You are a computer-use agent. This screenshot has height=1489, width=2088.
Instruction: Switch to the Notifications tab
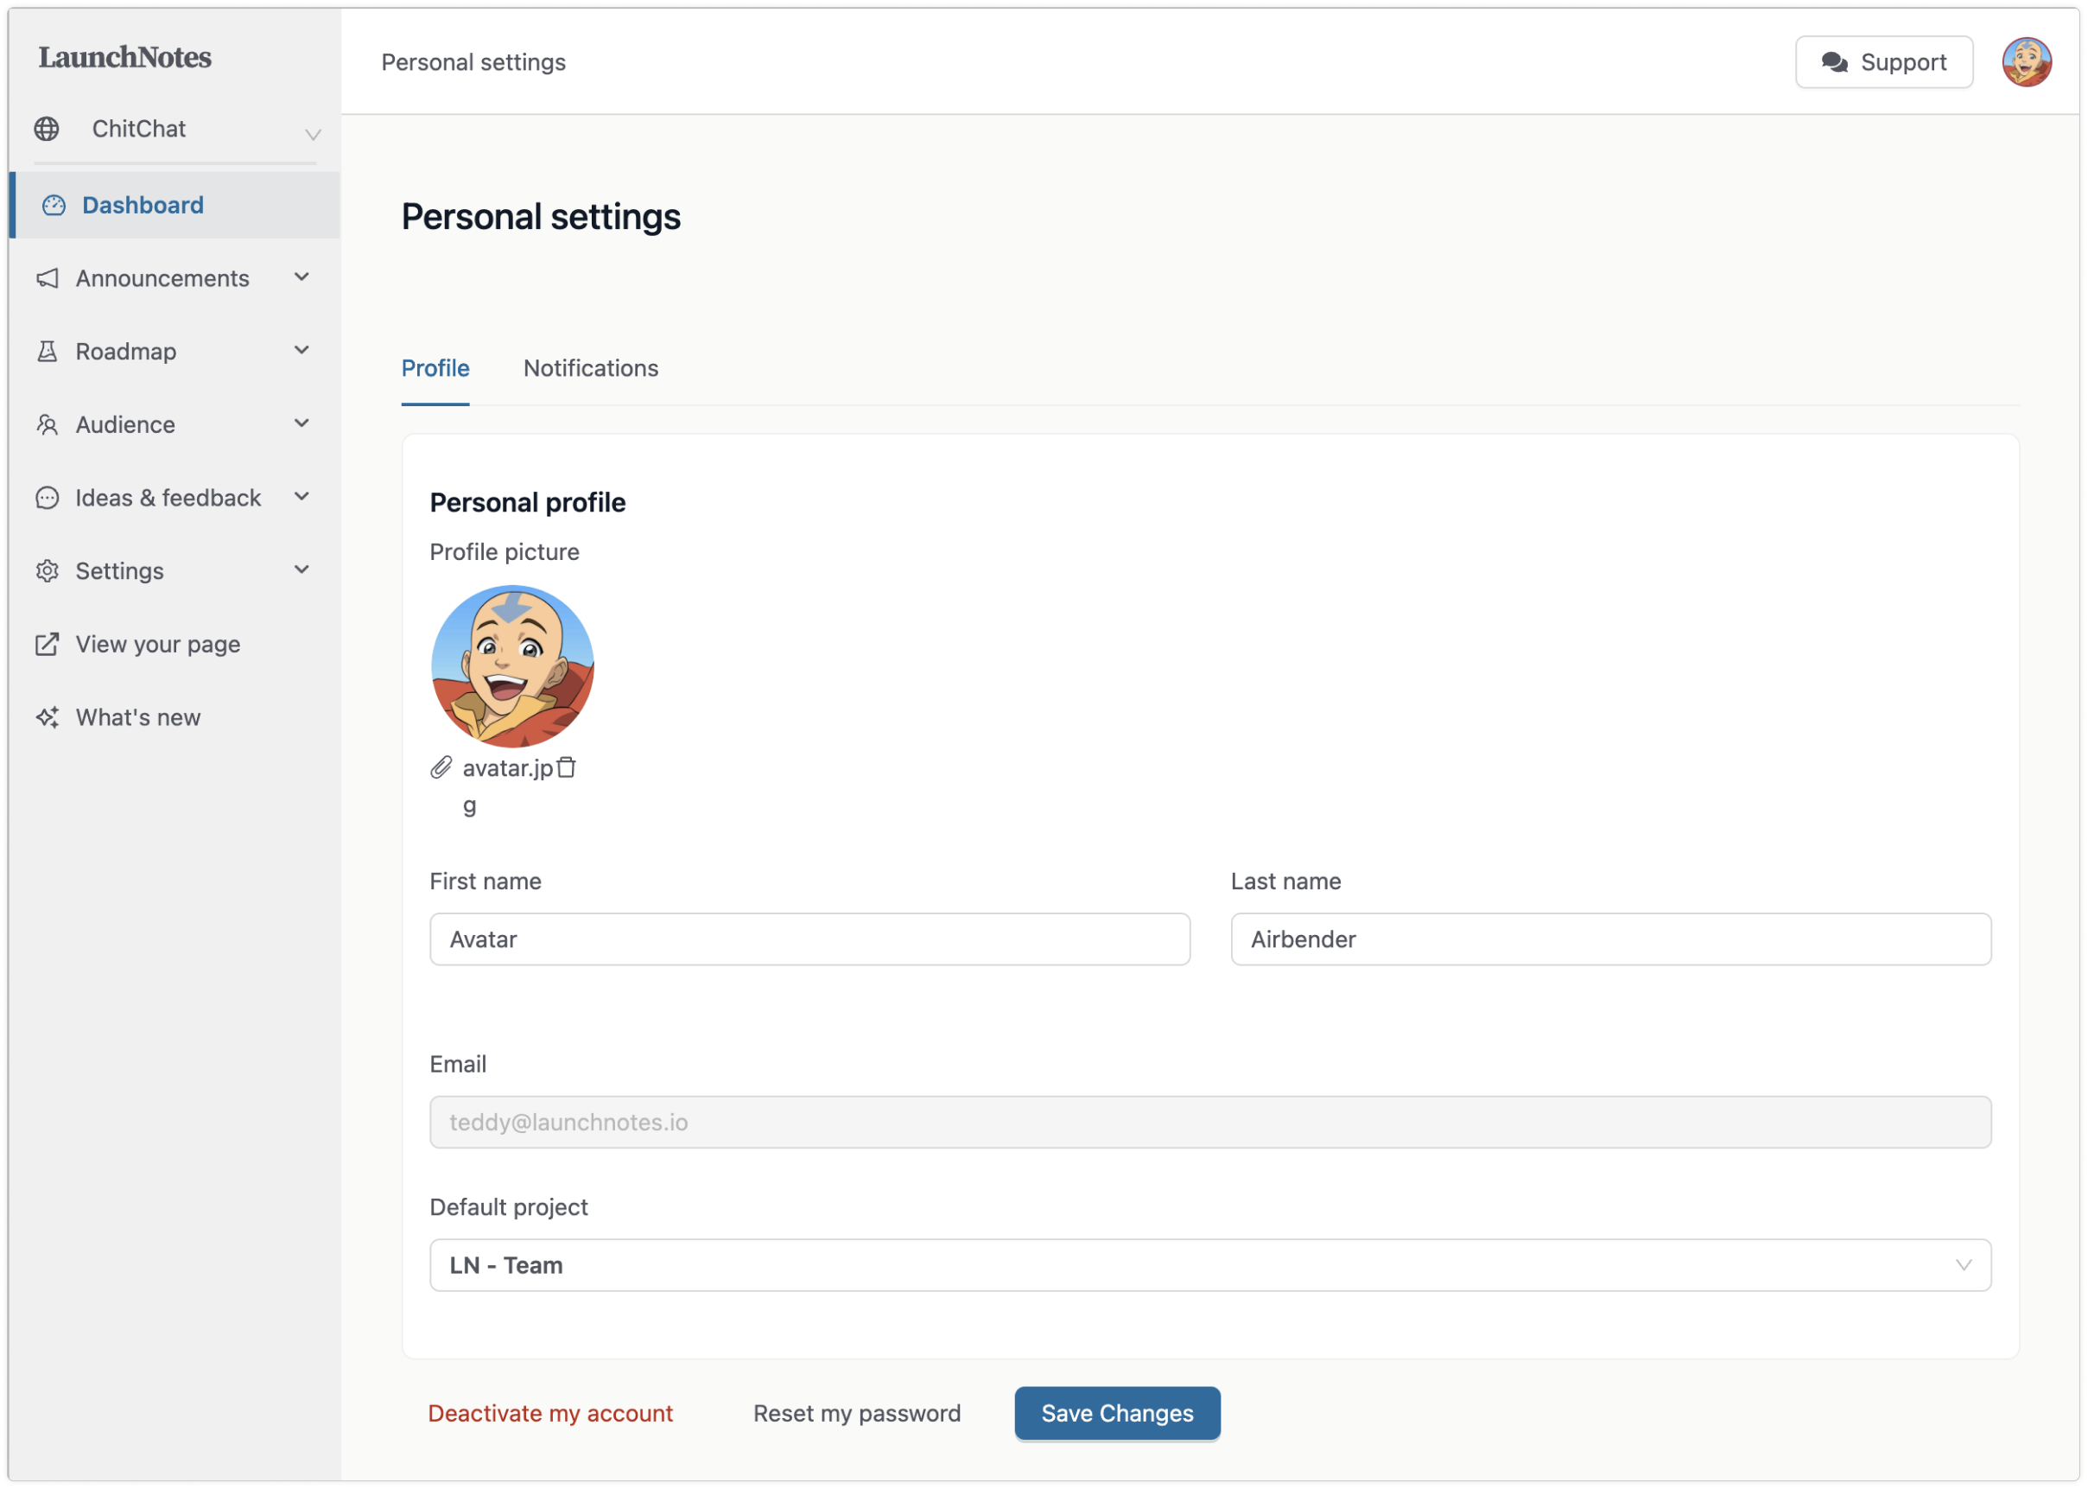(x=590, y=369)
